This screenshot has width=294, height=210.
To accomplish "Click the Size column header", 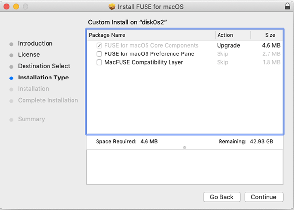I will (x=267, y=35).
